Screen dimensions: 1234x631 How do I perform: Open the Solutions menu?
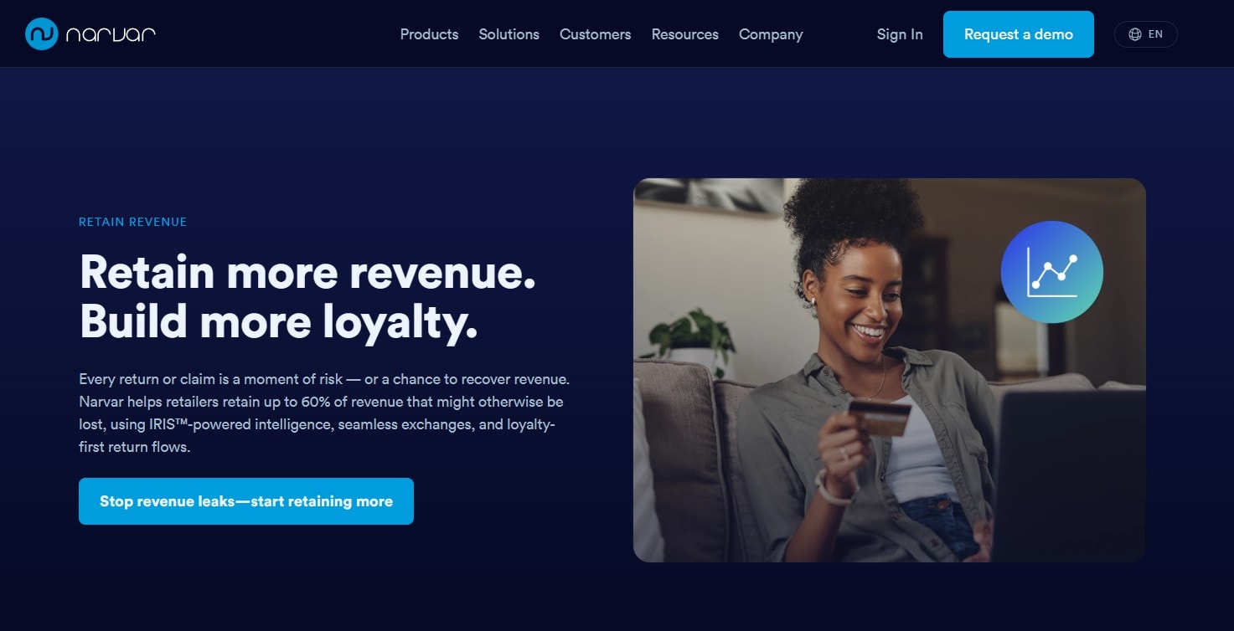pos(509,34)
